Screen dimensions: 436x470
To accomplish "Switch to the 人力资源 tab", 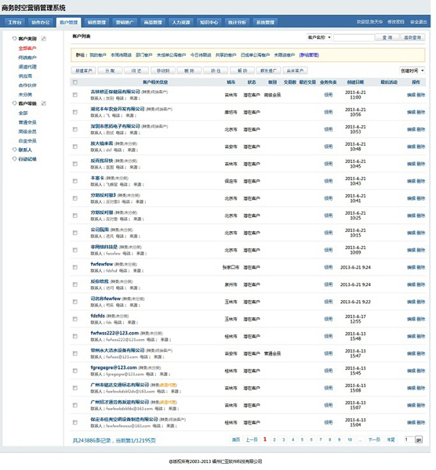I will coord(181,22).
